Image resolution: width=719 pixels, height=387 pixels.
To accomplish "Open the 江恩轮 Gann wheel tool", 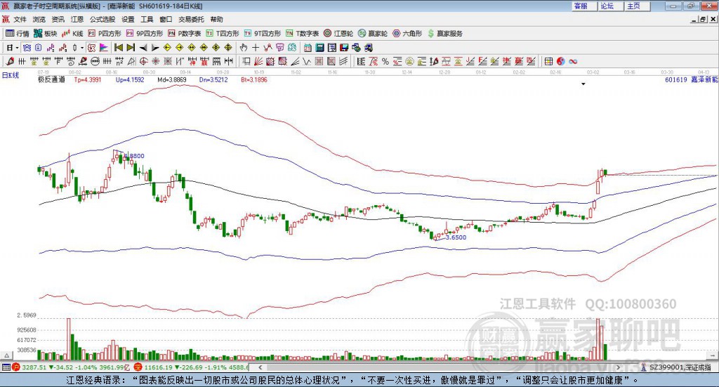I will click(x=338, y=34).
